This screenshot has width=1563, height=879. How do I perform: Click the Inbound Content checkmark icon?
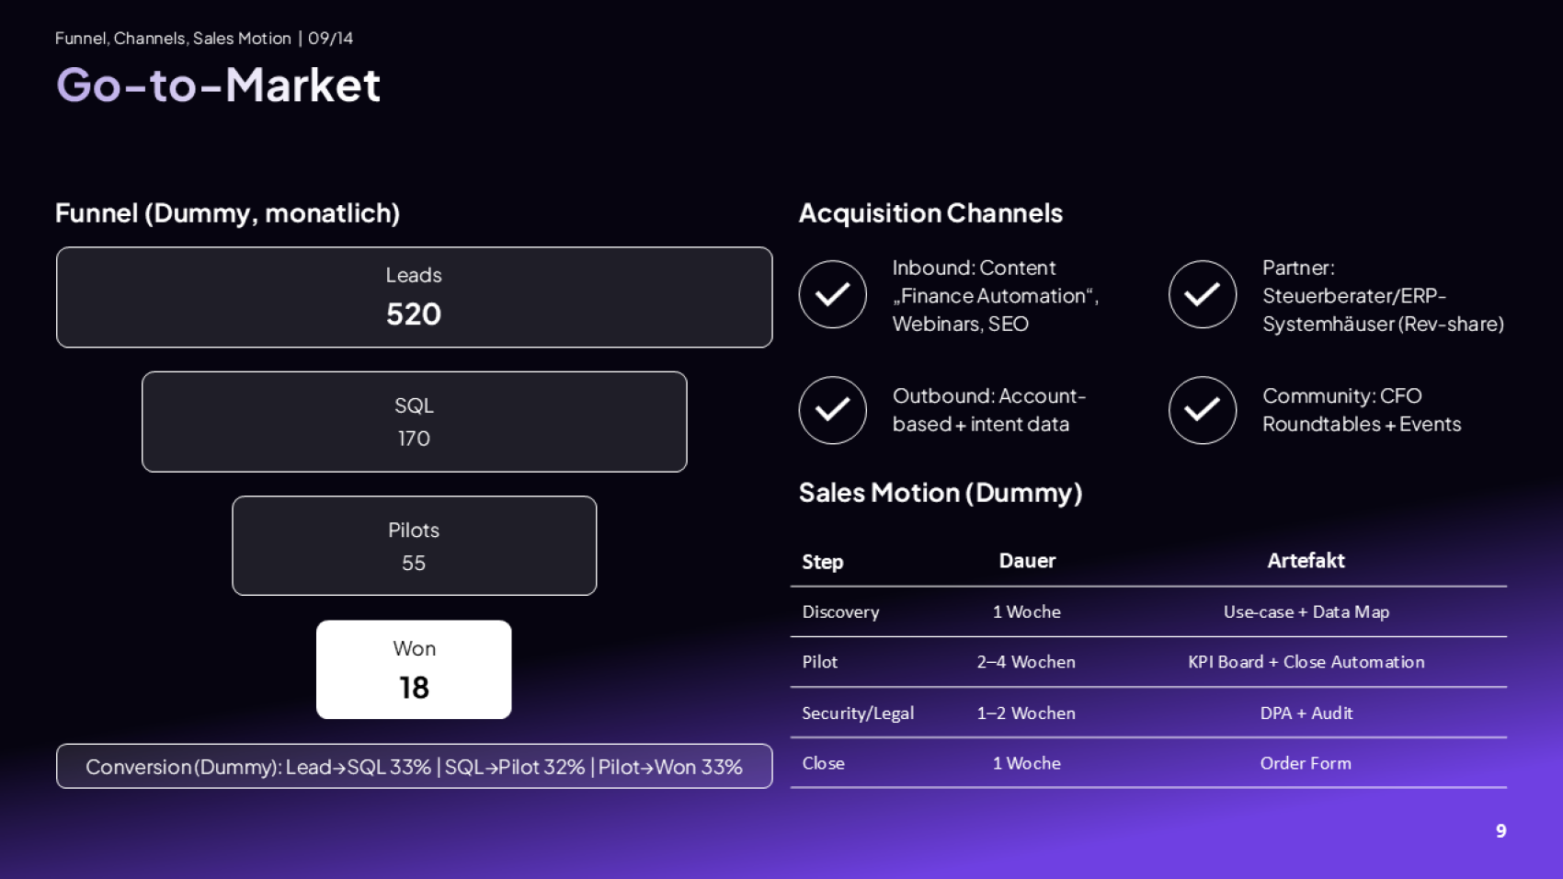click(x=832, y=294)
